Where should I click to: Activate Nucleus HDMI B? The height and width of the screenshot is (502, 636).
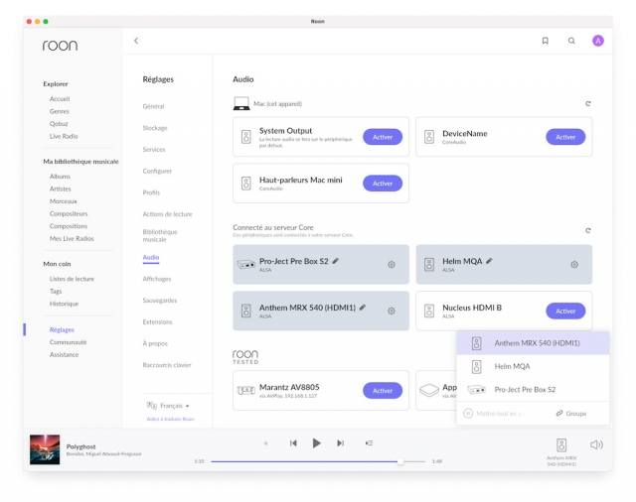[x=565, y=311]
